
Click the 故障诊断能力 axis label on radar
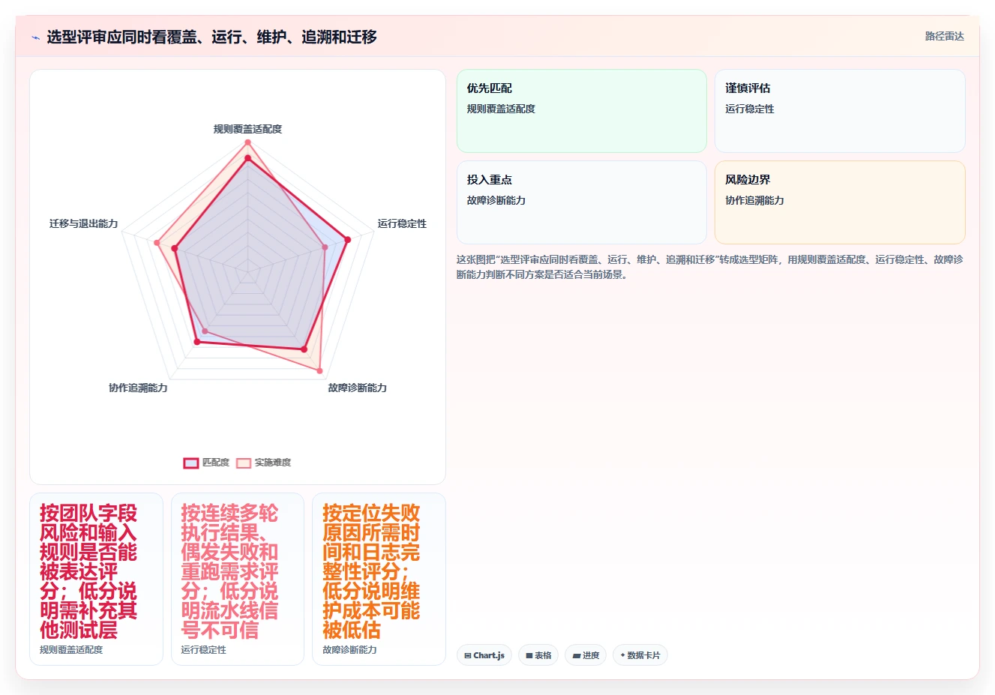click(x=358, y=388)
